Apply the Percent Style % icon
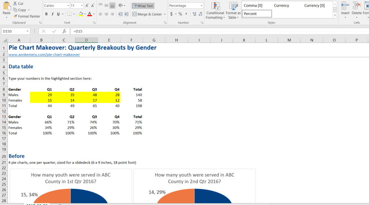This screenshot has height=205, width=369. (x=180, y=14)
